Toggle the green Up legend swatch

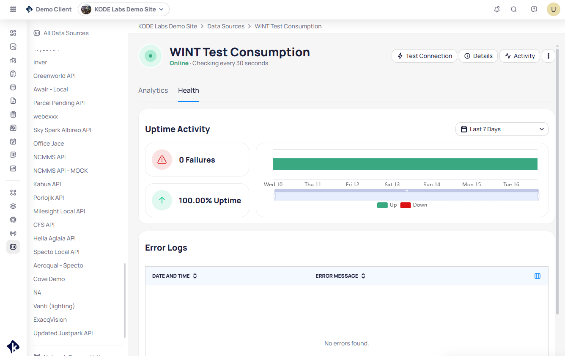coord(382,205)
